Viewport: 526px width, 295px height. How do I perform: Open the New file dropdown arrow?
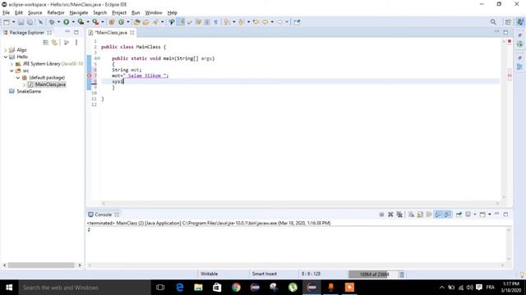click(x=13, y=22)
